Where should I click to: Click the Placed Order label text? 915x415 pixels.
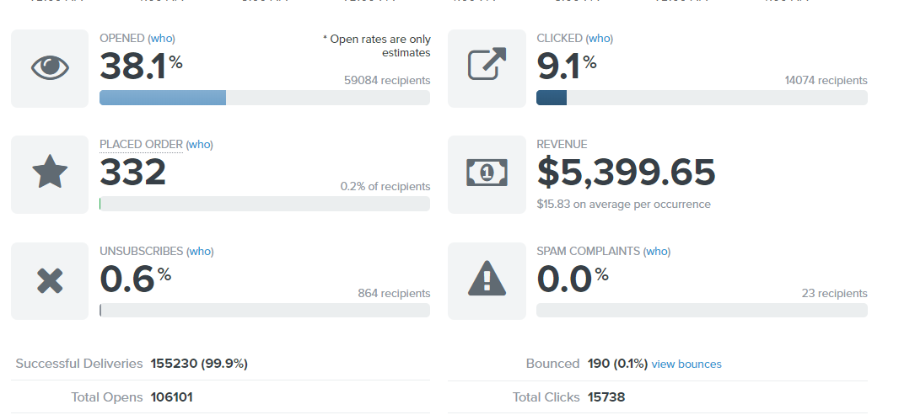tap(141, 145)
